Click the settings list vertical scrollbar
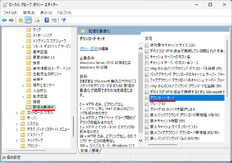232x163 pixels. (x=227, y=68)
